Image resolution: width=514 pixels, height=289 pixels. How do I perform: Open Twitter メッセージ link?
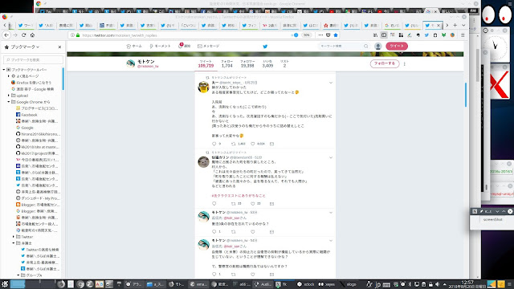tap(208, 47)
